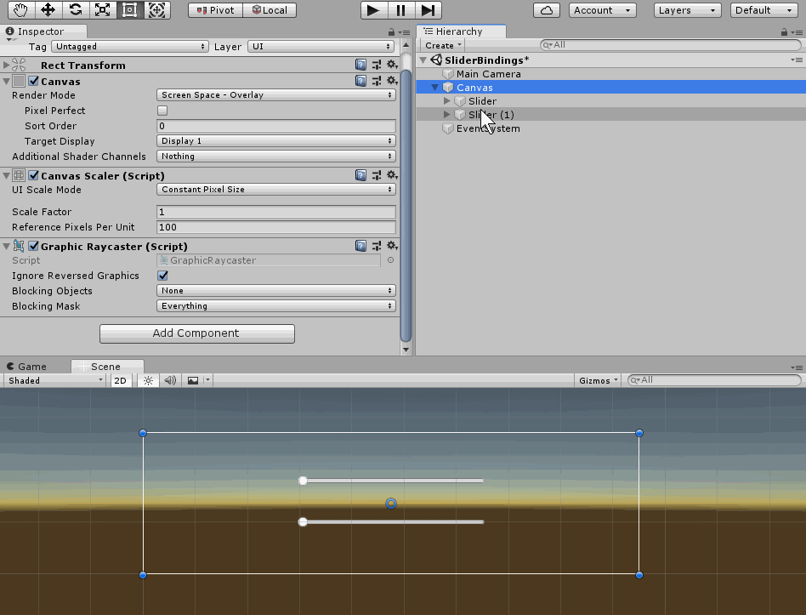The image size is (806, 615).
Task: Open Canvas component preset selector
Action: tap(377, 81)
